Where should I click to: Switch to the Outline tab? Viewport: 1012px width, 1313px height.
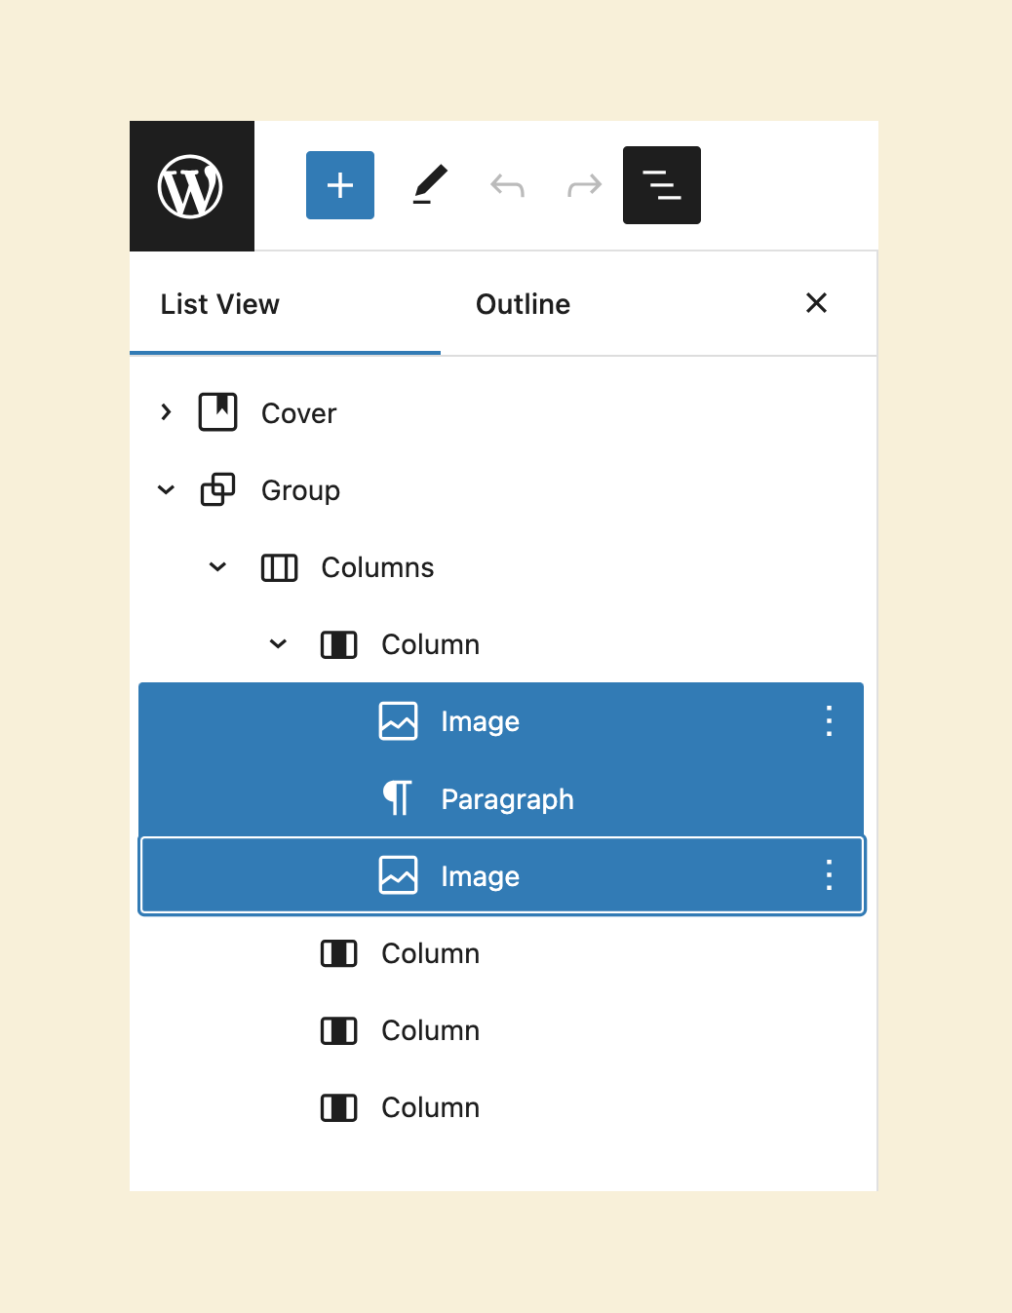coord(523,304)
